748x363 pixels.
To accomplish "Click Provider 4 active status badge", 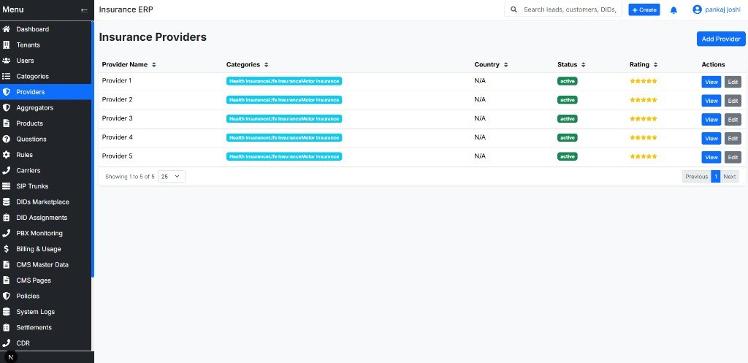I will [567, 137].
